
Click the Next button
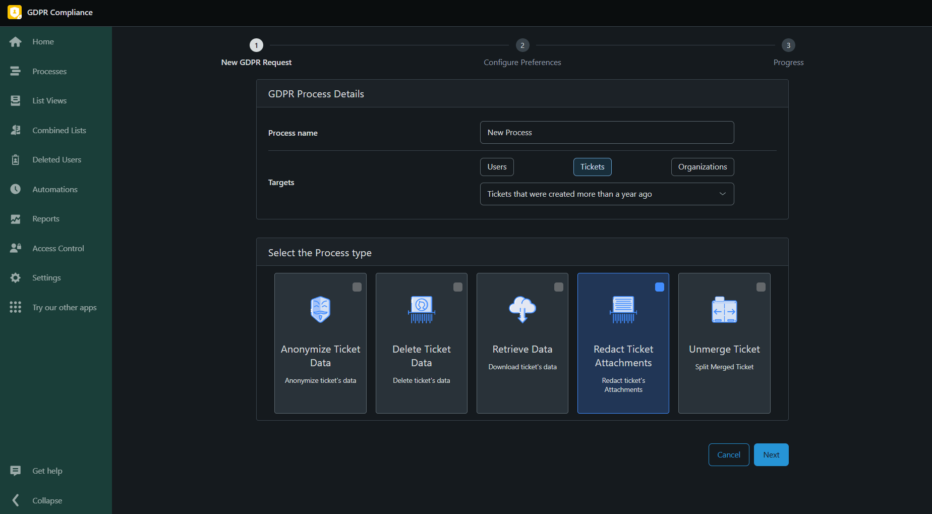tap(771, 454)
